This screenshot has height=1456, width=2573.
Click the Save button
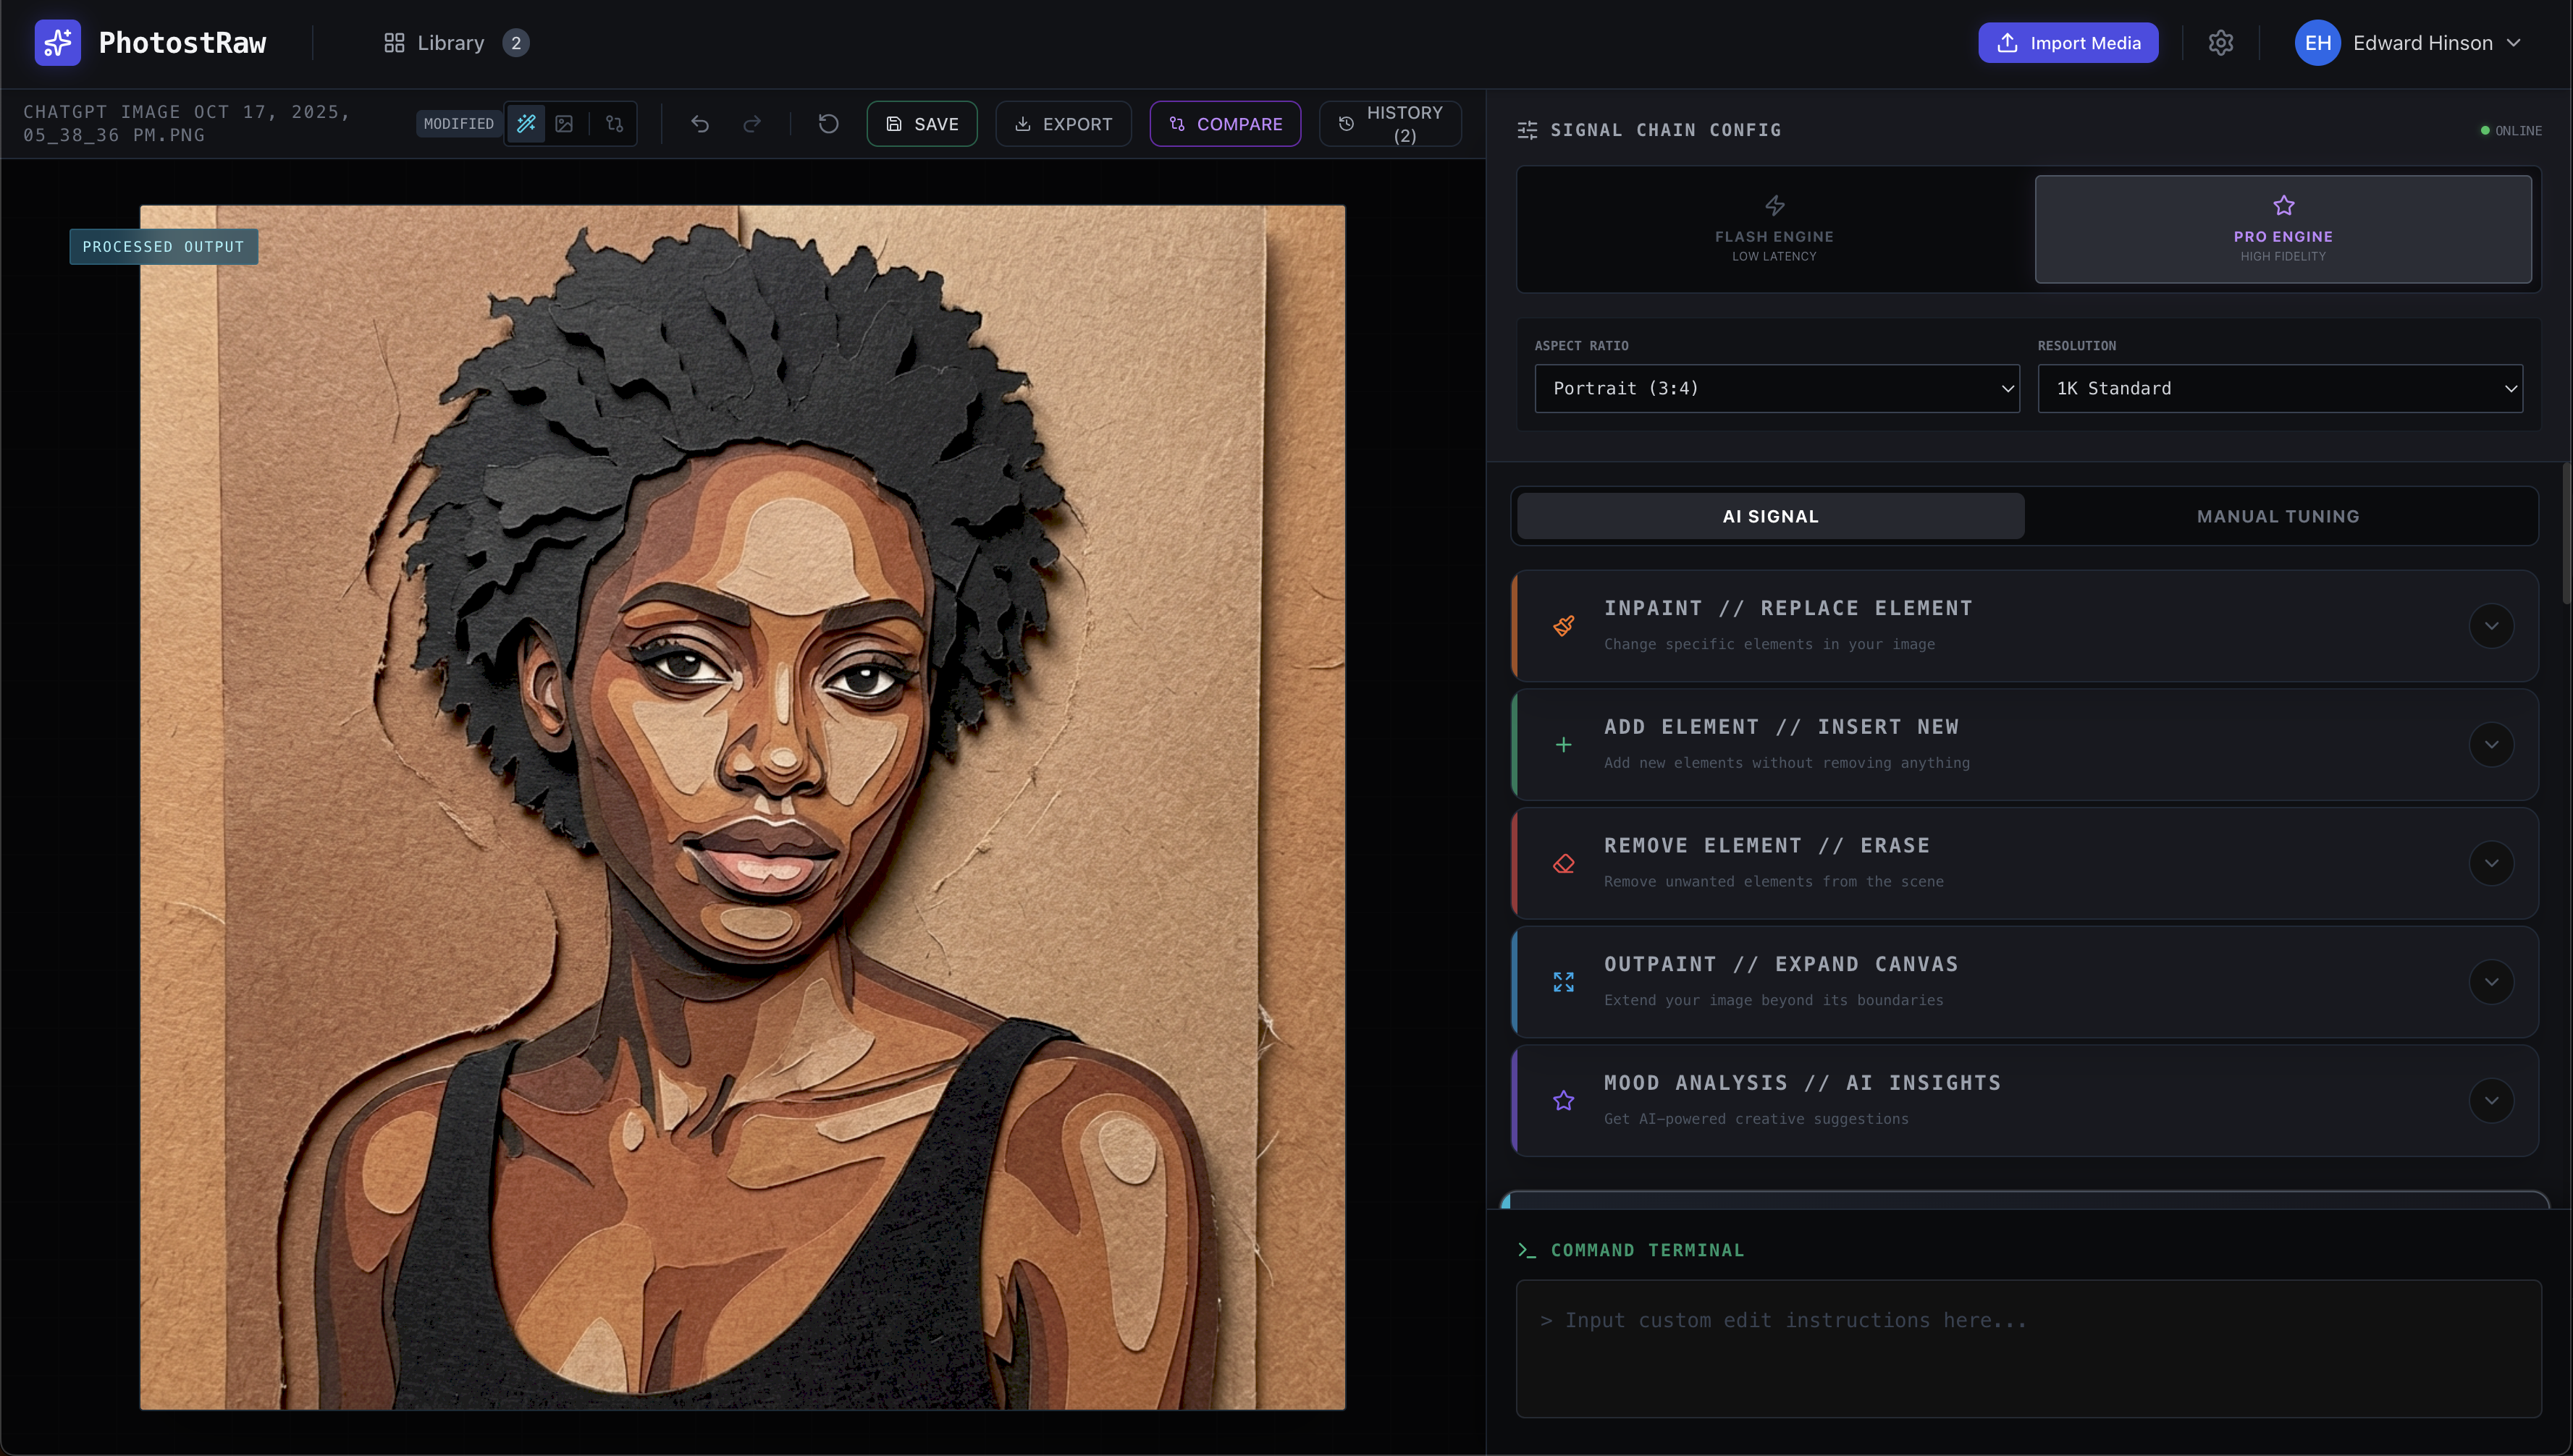click(x=922, y=123)
